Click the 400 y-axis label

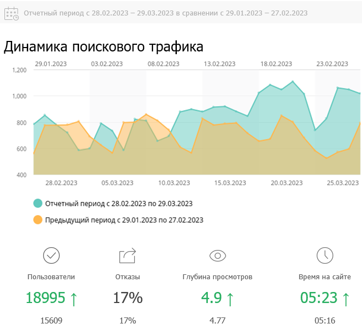click(22, 175)
